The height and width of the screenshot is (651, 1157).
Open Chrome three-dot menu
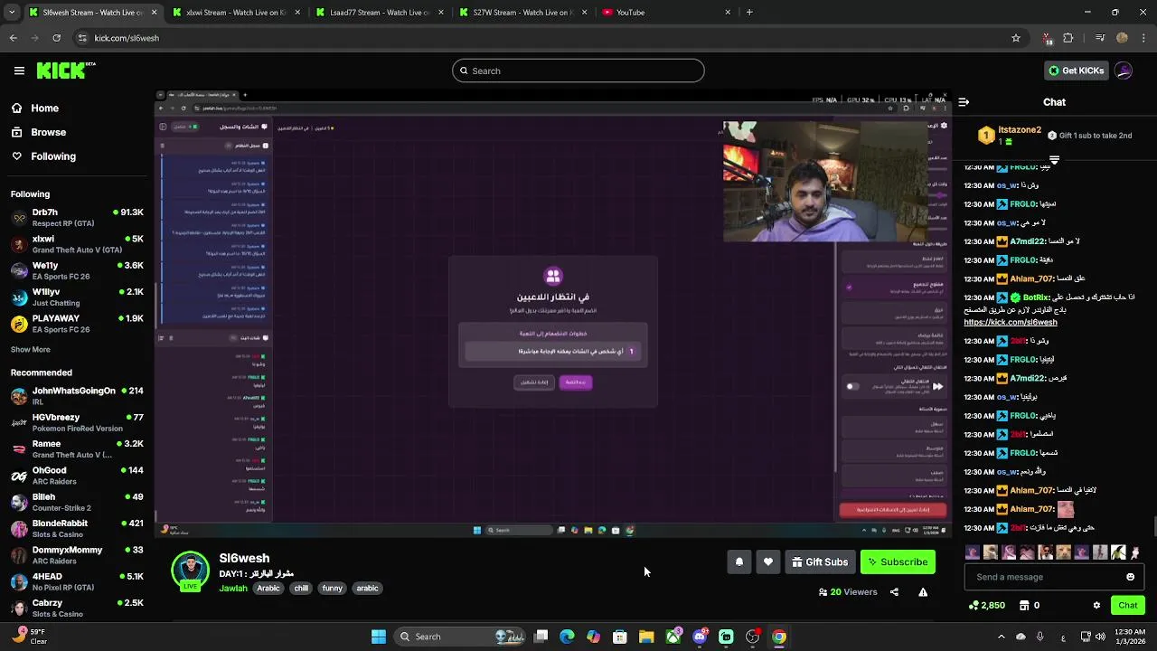tap(1143, 38)
